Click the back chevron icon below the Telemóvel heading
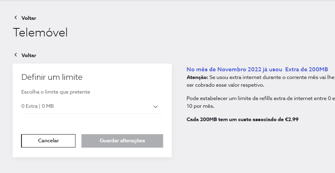This screenshot has height=173, width=335. (x=15, y=55)
